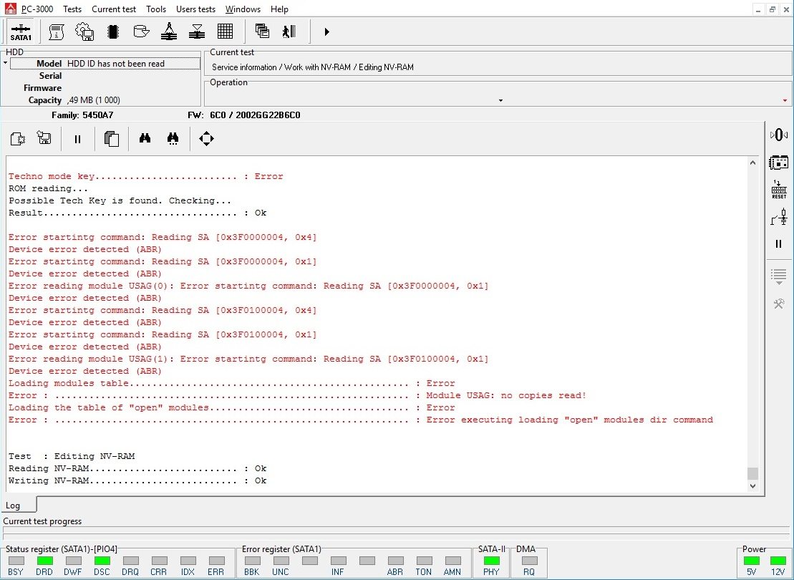Image resolution: width=794 pixels, height=580 pixels.
Task: Pause the log using log toolbar pause
Action: pyautogui.click(x=77, y=139)
